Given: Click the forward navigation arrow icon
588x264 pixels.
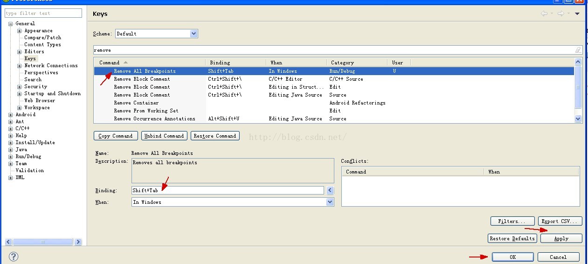Looking at the screenshot, I should (x=561, y=14).
